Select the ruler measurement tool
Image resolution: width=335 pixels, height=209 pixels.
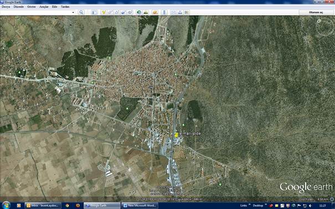tap(164, 12)
